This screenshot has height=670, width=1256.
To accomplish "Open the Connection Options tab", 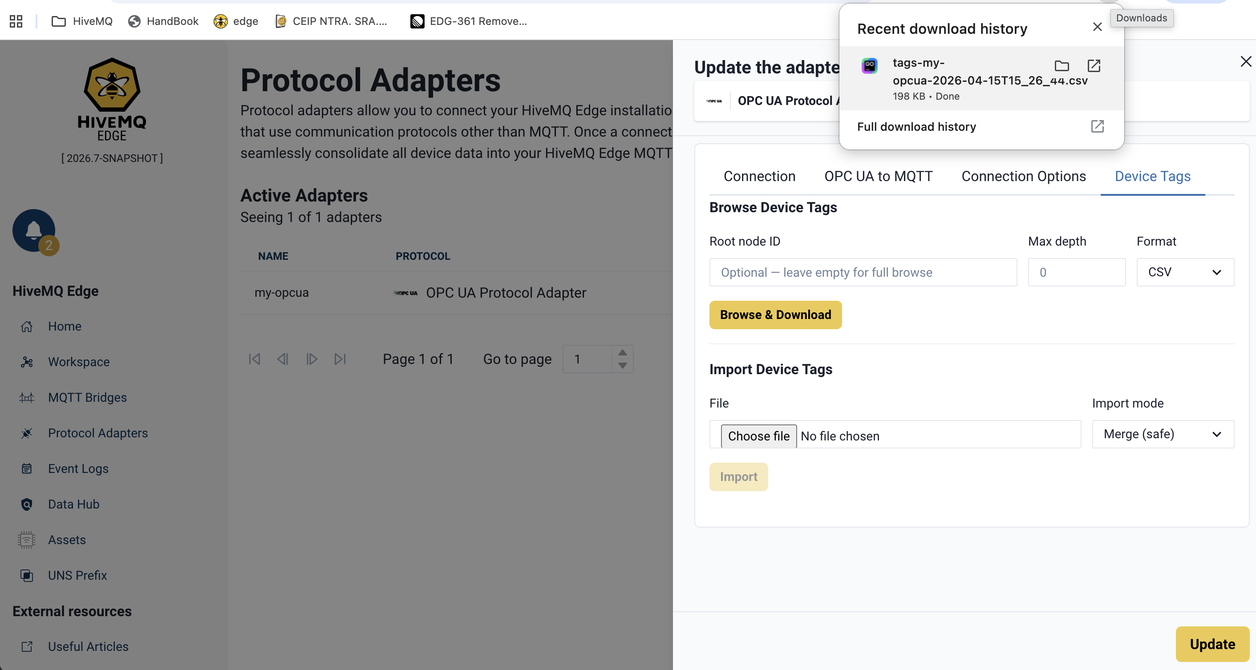I will click(x=1023, y=176).
